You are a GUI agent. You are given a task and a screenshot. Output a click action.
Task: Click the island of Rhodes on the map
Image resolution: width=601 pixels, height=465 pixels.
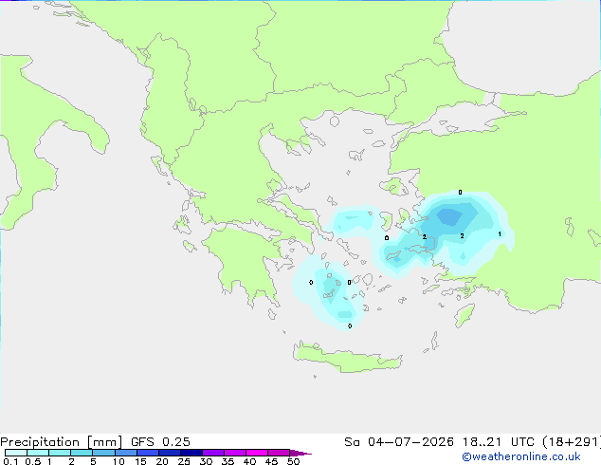pyautogui.click(x=464, y=315)
